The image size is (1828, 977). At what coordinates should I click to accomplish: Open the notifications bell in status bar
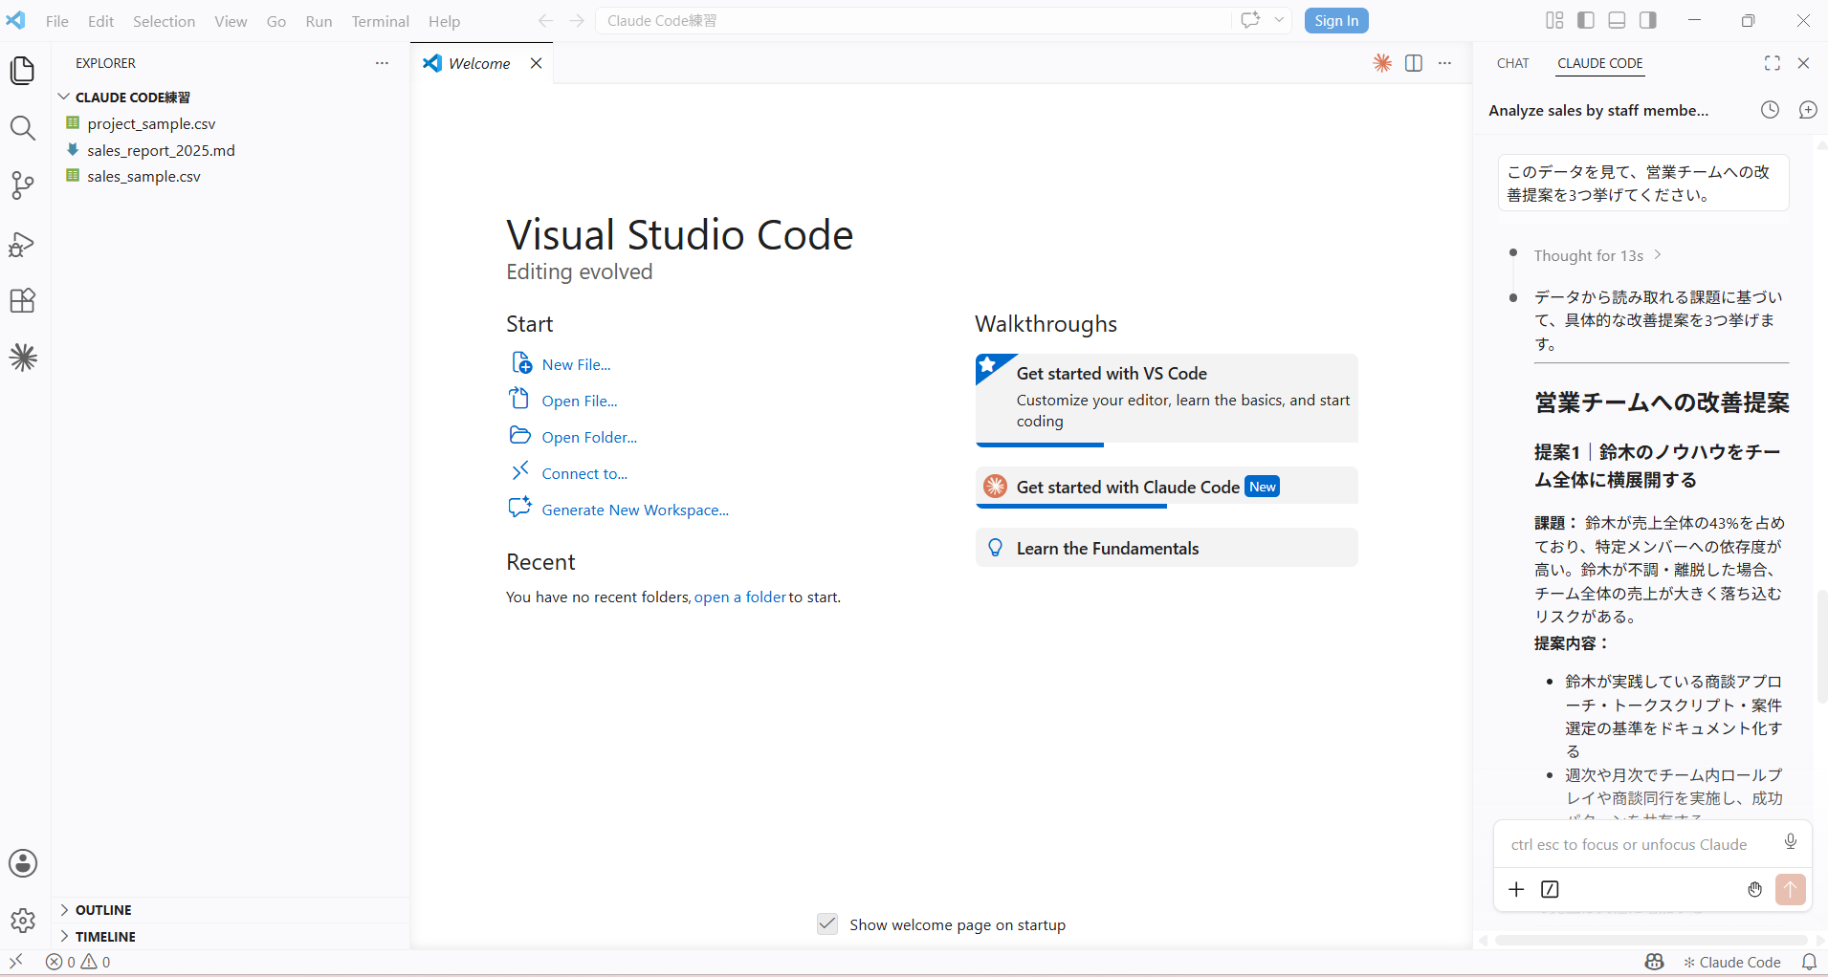point(1809,962)
